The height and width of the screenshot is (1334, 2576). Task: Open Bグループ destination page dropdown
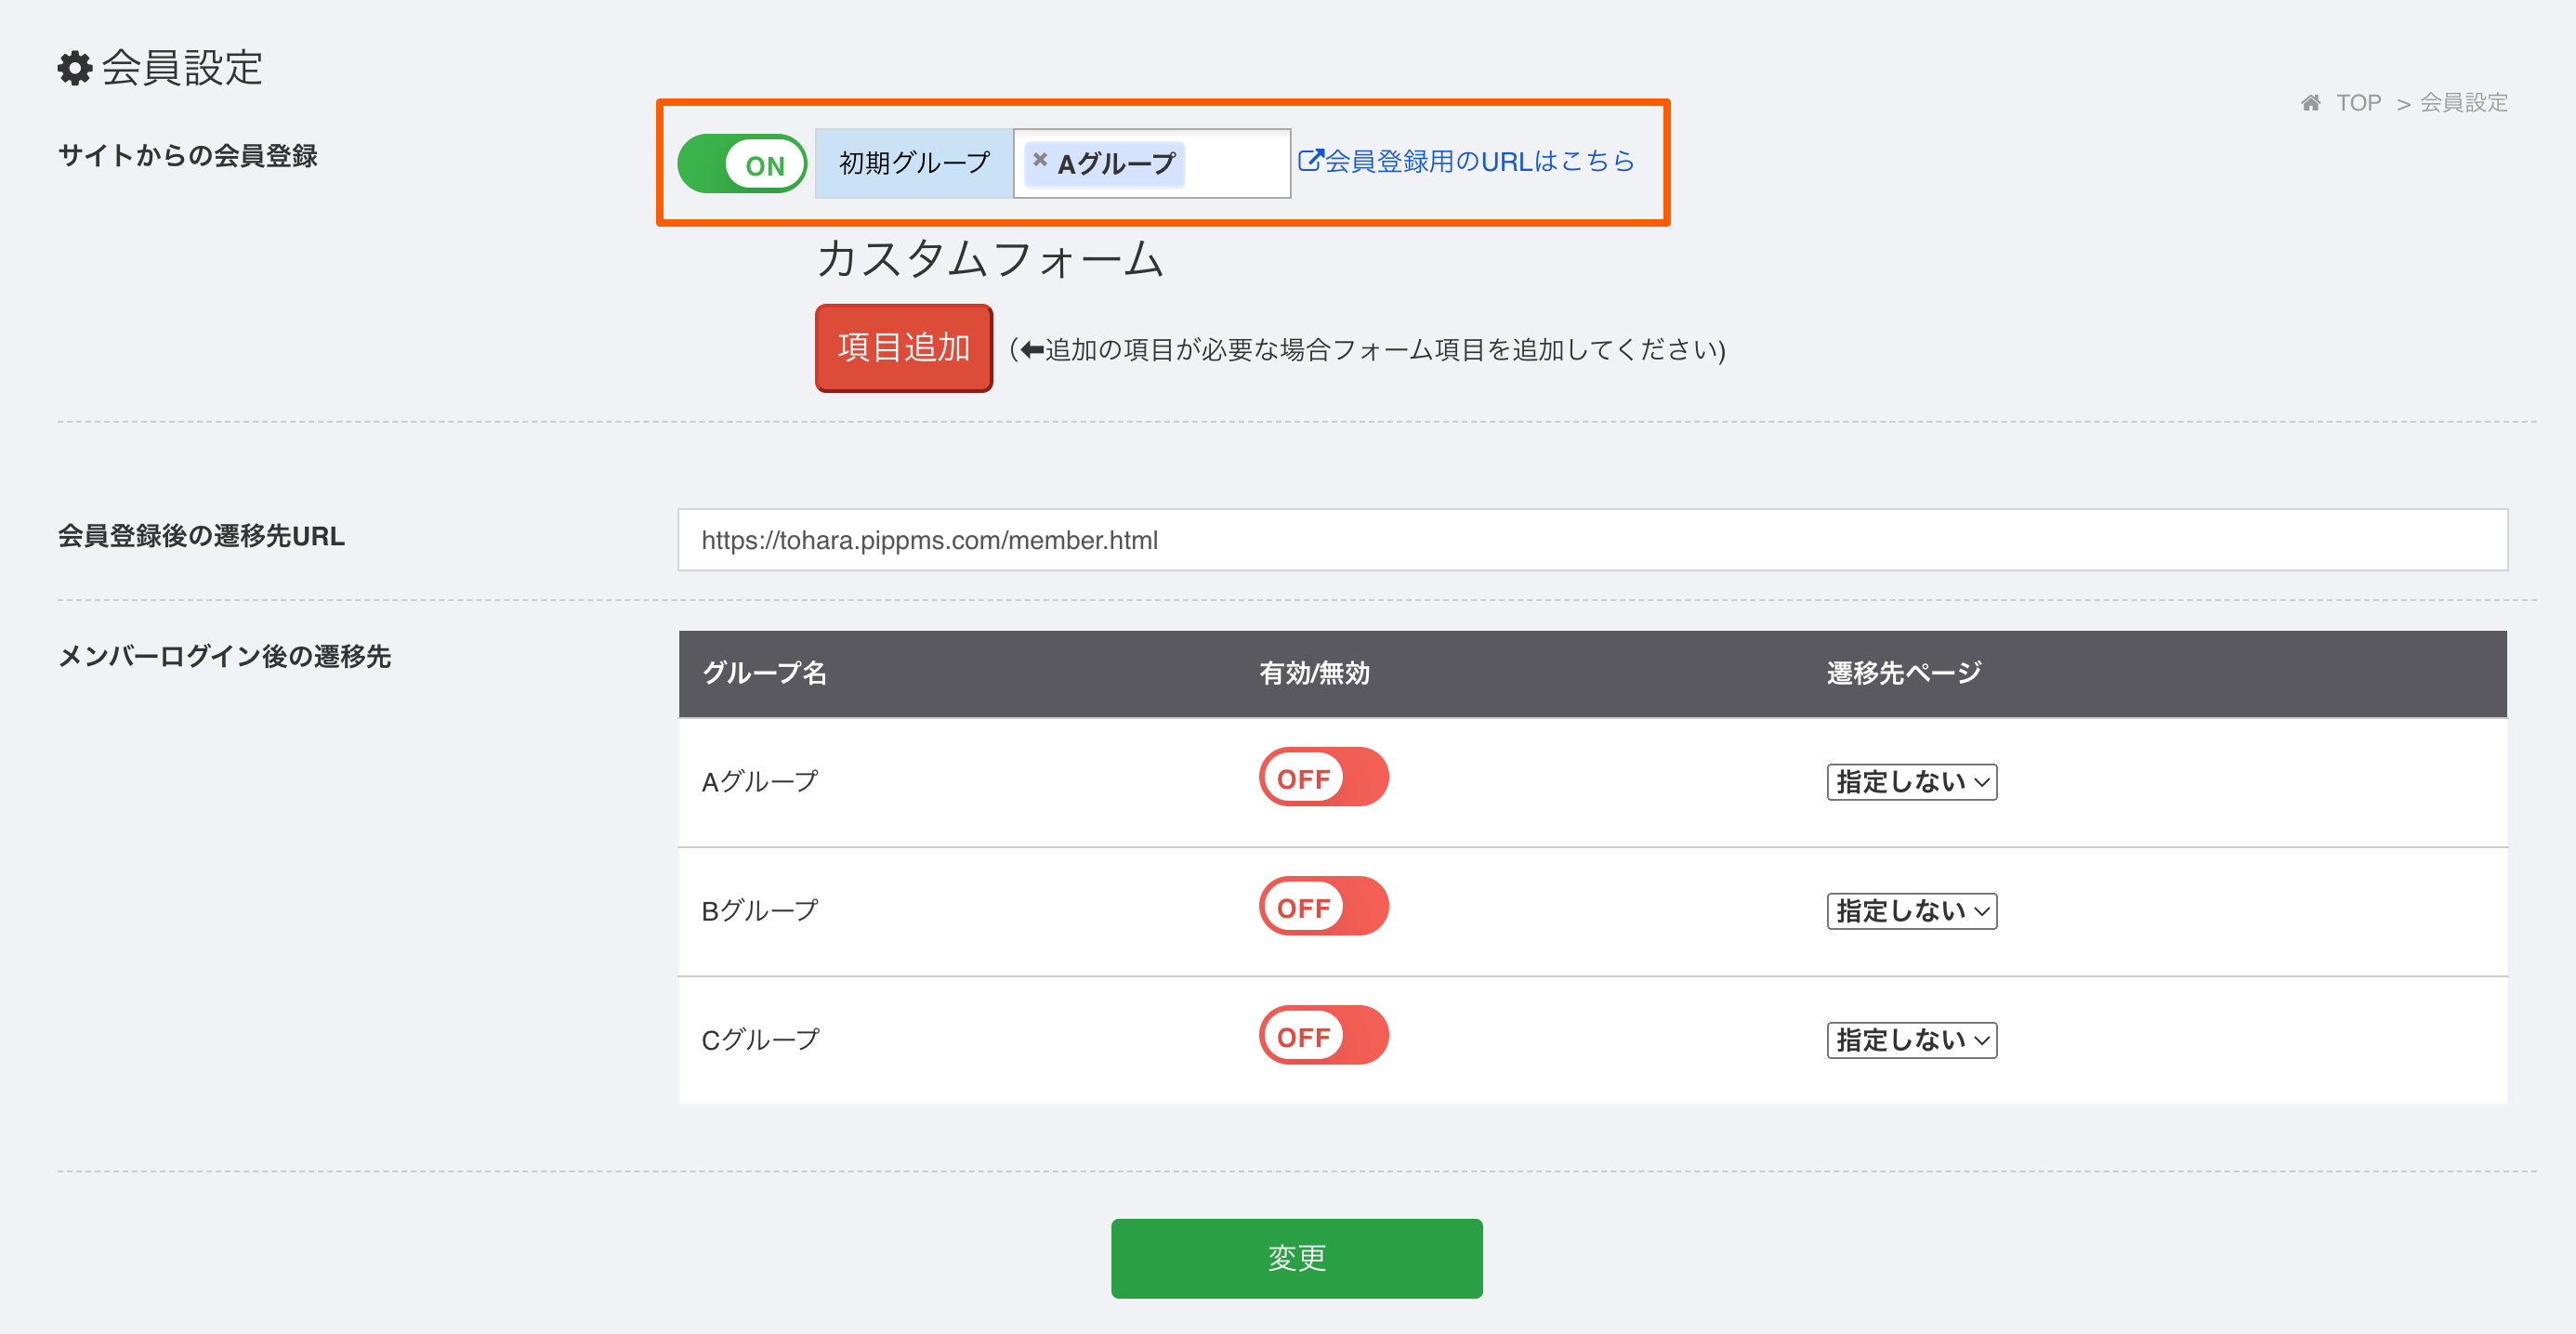[x=1911, y=910]
